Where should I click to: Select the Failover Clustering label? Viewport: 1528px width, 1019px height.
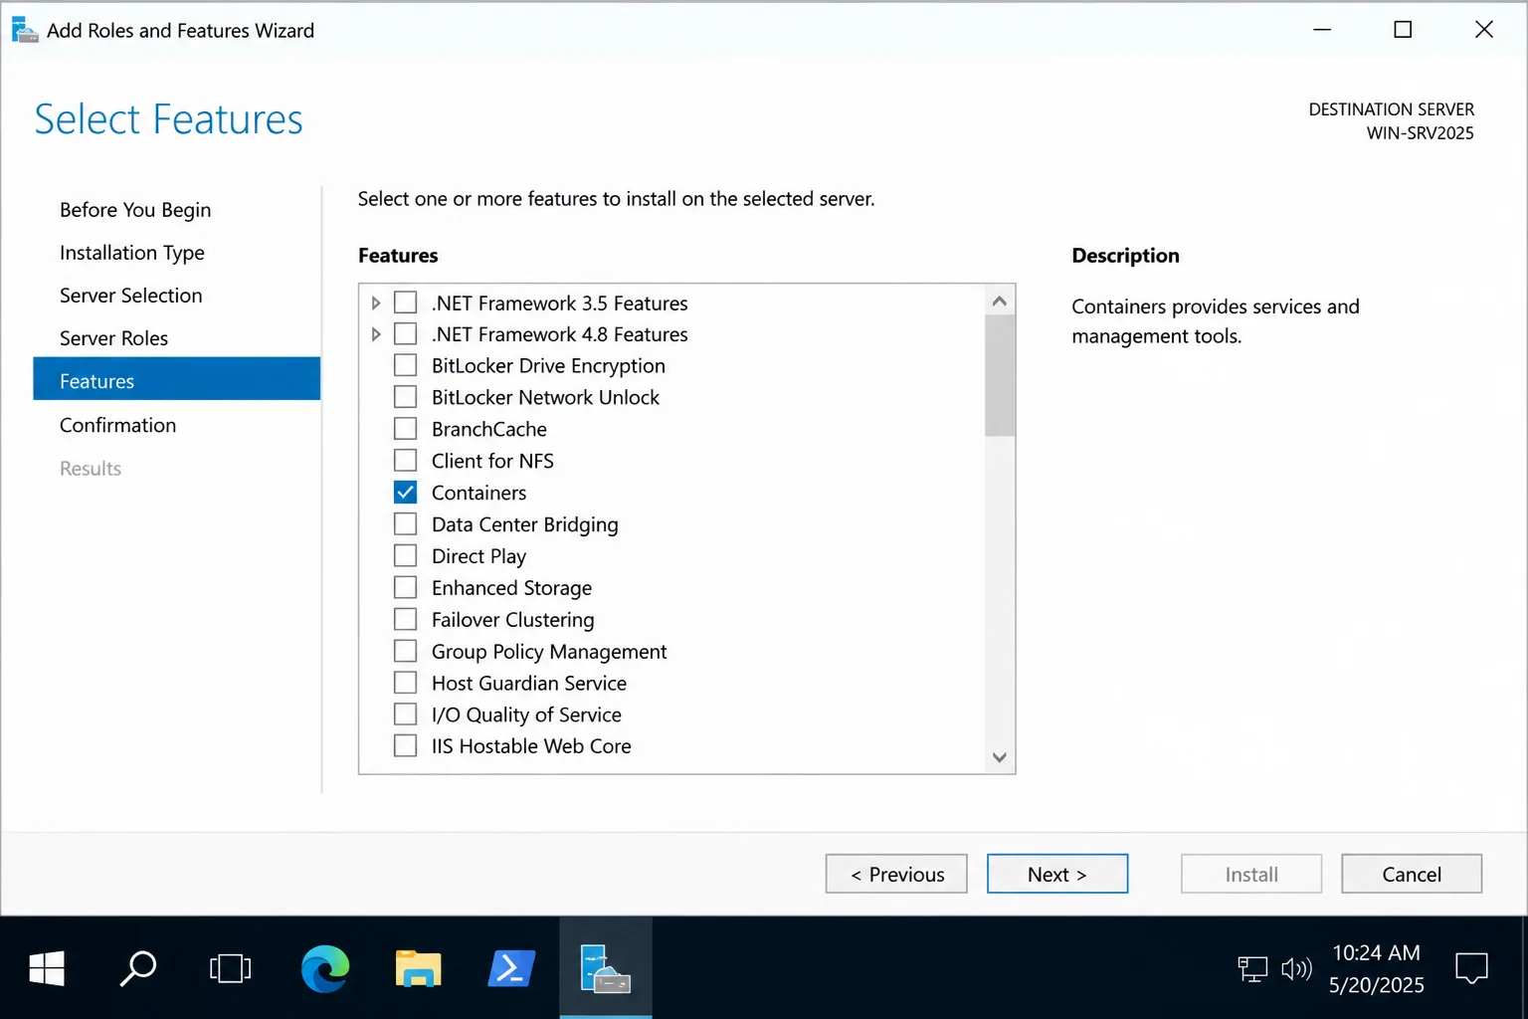coord(513,620)
